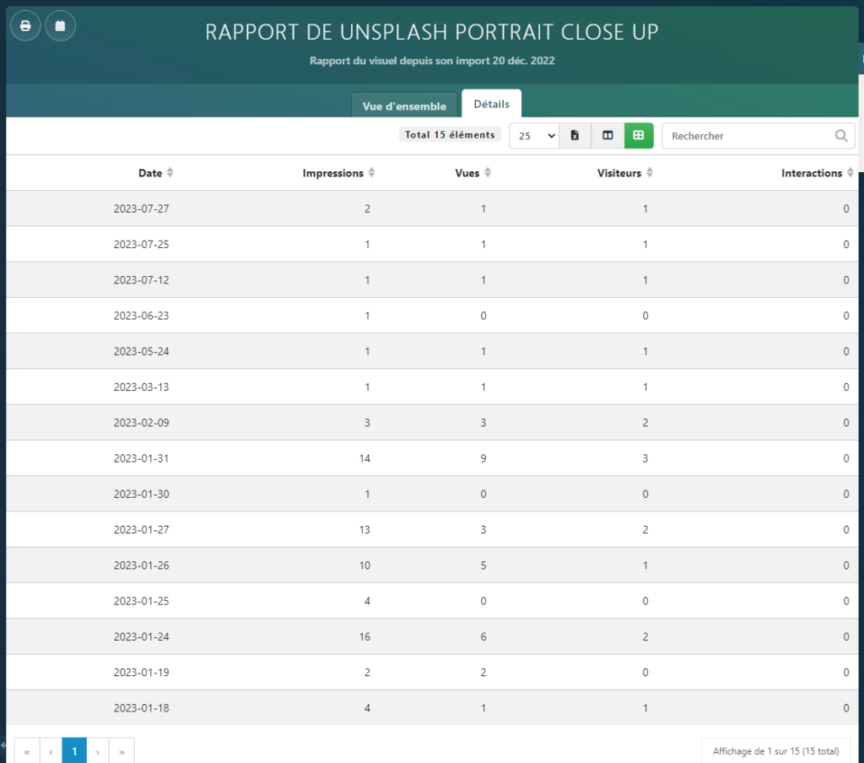
Task: Focus the Rechercher search field
Action: [747, 135]
